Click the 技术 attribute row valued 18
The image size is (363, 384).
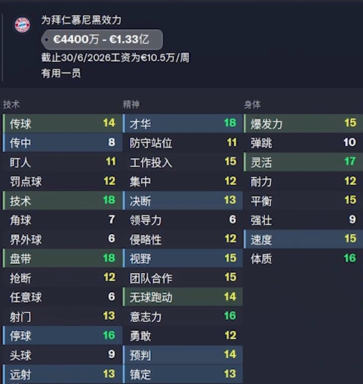pos(62,201)
